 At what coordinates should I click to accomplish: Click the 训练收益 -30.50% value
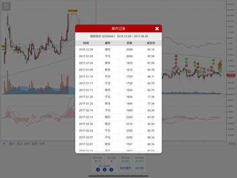coord(139,161)
